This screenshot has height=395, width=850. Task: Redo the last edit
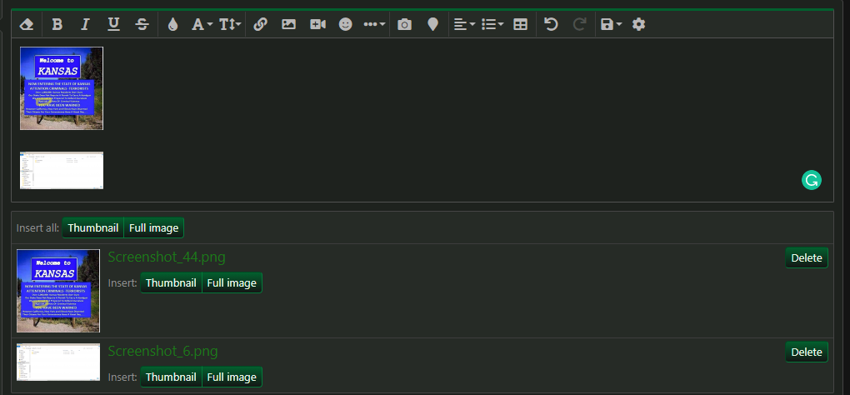579,24
